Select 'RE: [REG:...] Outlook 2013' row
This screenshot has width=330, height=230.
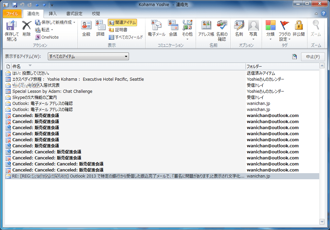click(162, 176)
